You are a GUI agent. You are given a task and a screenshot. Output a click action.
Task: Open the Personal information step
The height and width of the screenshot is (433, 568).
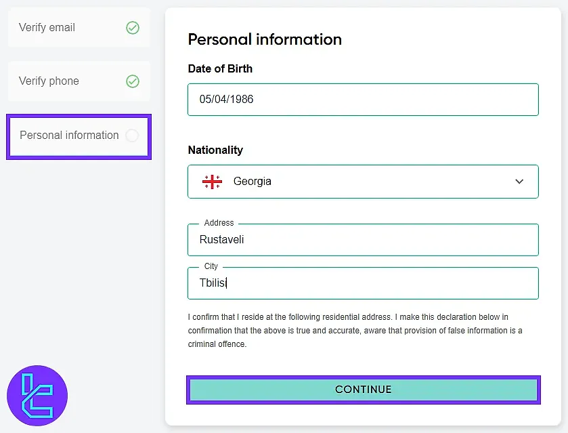point(74,135)
